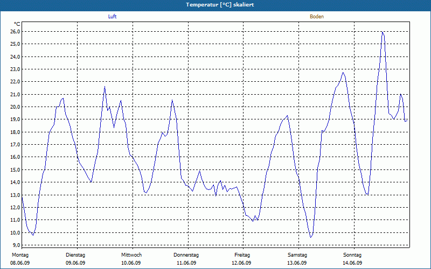Image resolution: width=431 pixels, height=269 pixels.
Task: Click the '15,0' y-axis value
Action: 15,169
